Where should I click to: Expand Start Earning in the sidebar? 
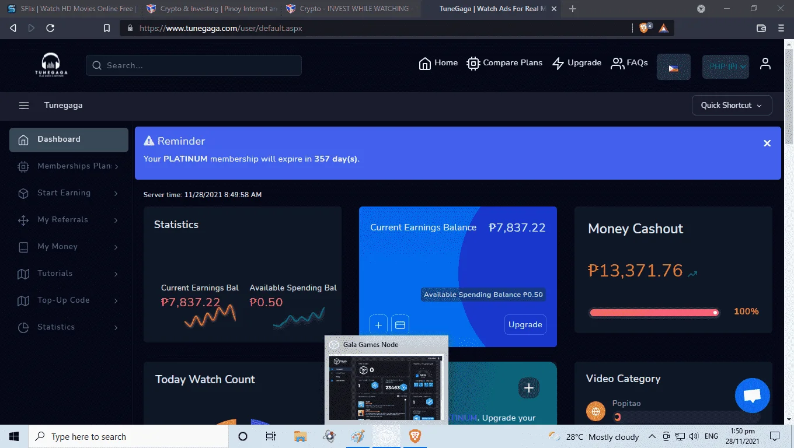pos(69,193)
